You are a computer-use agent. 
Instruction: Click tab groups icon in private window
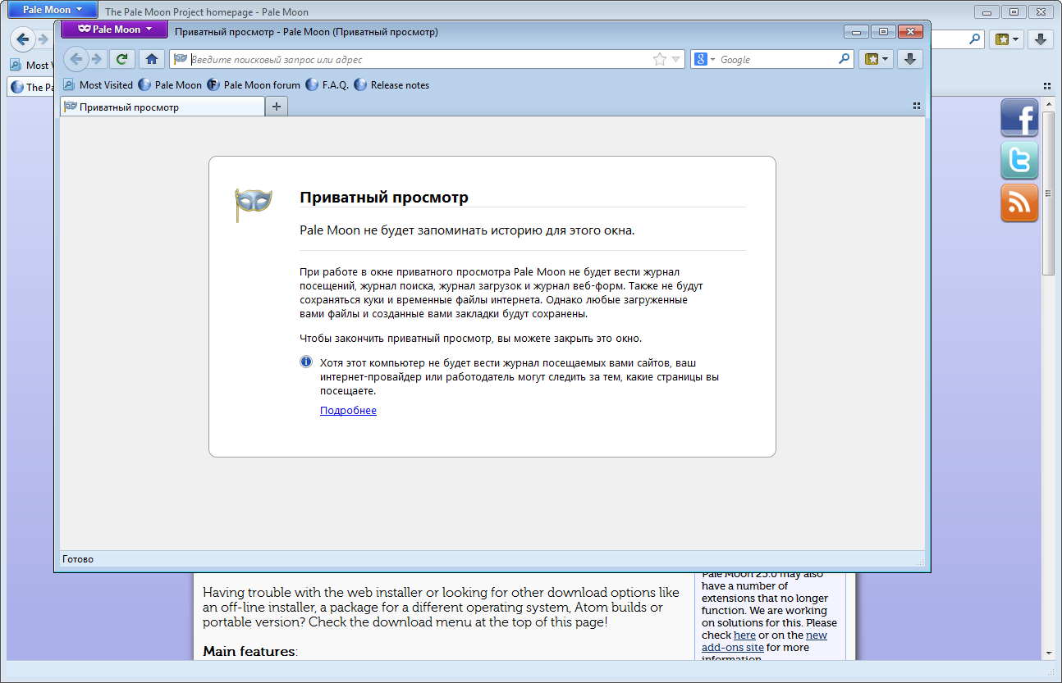[x=917, y=106]
